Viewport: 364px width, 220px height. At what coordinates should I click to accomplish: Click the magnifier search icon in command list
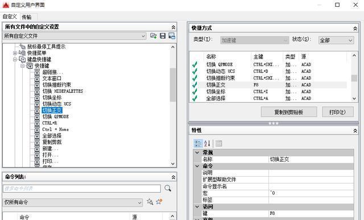[168, 188]
